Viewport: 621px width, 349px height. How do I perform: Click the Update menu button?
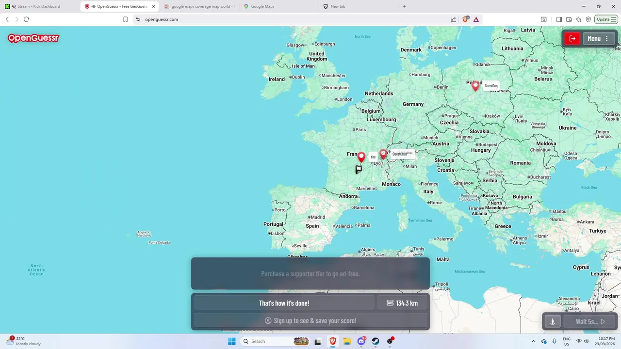[606, 19]
